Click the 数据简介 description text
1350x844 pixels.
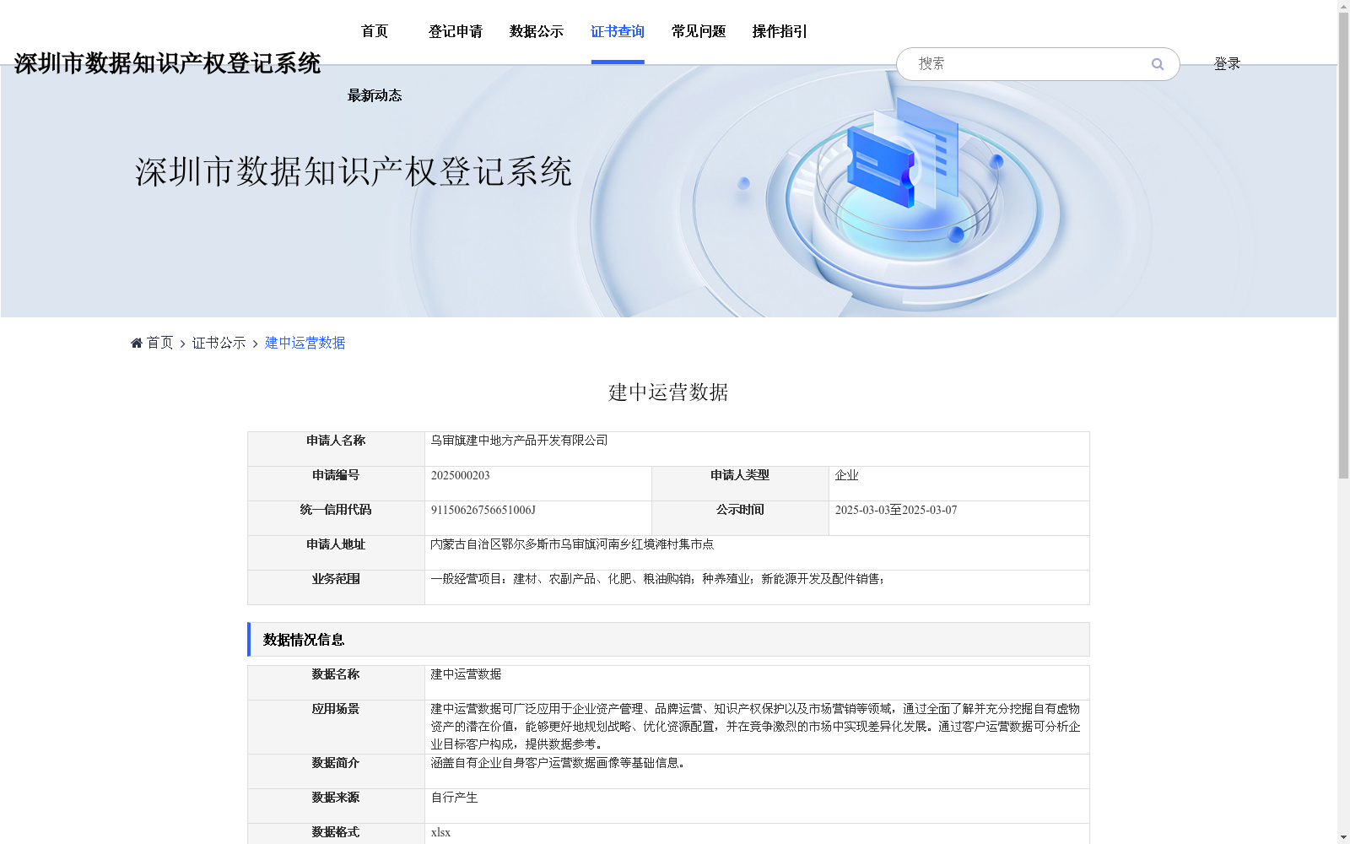coord(560,763)
